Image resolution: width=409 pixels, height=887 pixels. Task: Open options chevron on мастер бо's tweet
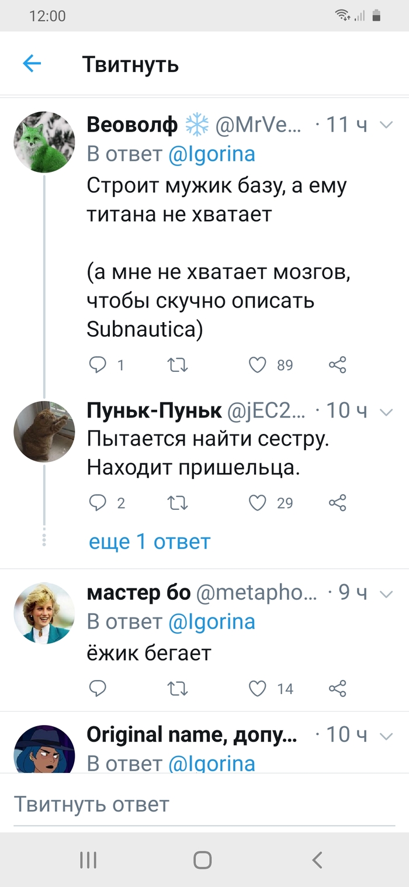tap(386, 593)
